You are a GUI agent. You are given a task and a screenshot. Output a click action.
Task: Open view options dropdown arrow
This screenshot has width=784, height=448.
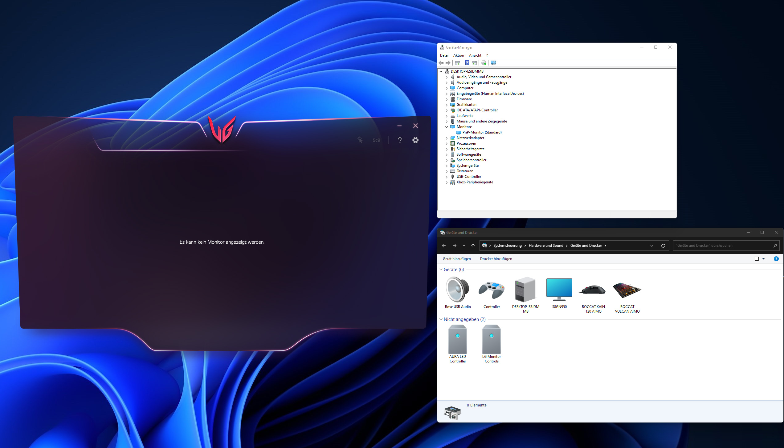pyautogui.click(x=763, y=259)
